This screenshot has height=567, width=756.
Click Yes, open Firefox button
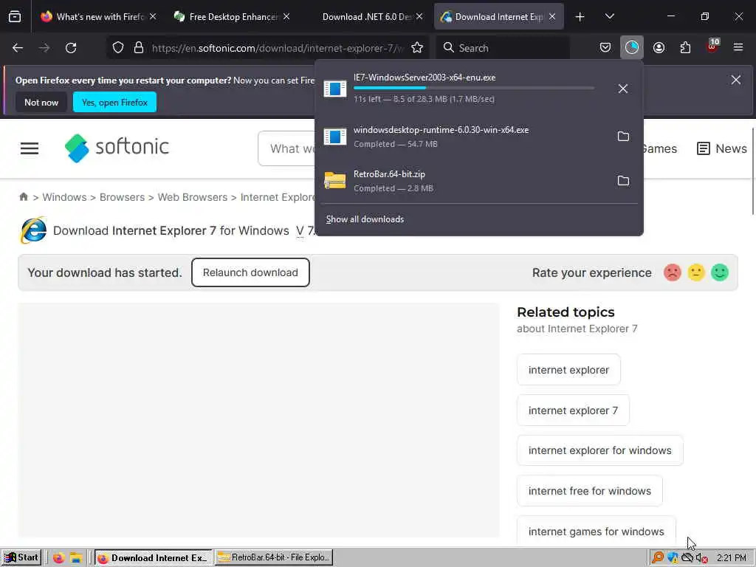pyautogui.click(x=114, y=102)
